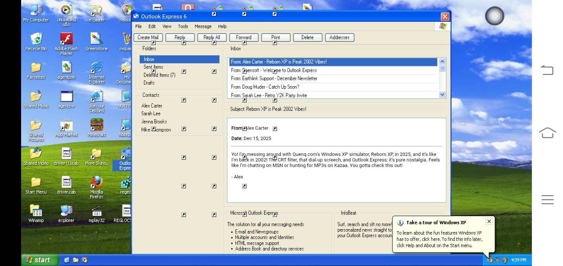The image size is (563, 266).
Task: Open the เพลงเต้นเด็ก media shortcut icon
Action: (x=66, y=16)
